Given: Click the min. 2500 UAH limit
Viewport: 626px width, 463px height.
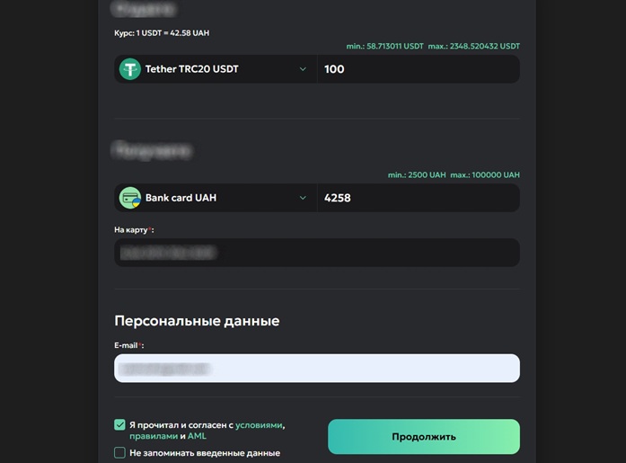Looking at the screenshot, I should tap(417, 174).
